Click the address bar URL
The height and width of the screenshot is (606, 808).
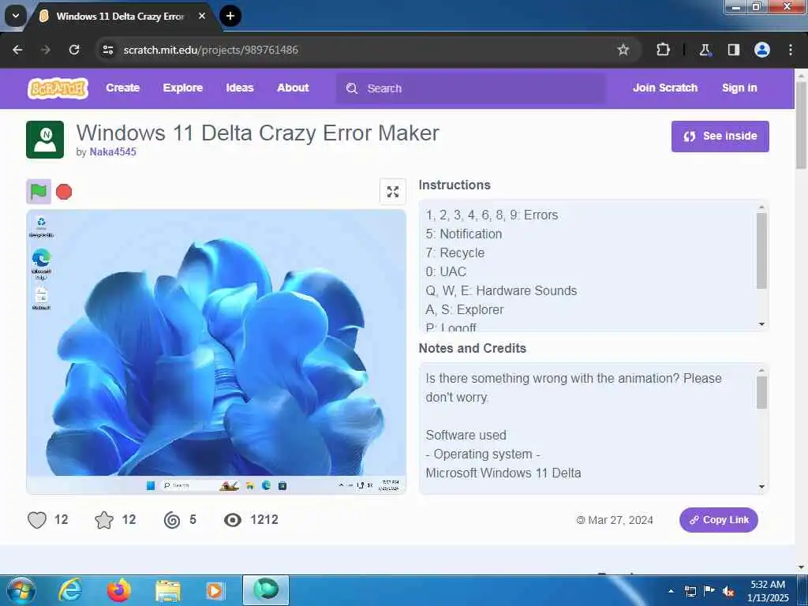click(x=210, y=50)
